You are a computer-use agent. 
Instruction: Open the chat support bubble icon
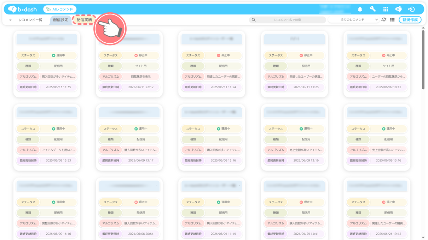pyautogui.click(x=398, y=9)
